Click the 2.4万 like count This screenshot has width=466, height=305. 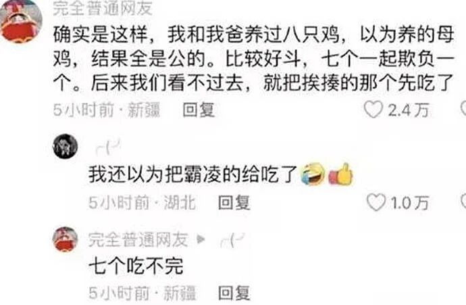pos(409,110)
